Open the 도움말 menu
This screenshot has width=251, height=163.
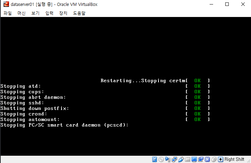coord(79,13)
